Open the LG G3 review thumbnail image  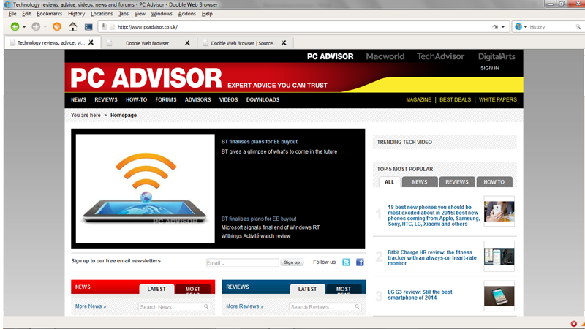click(499, 296)
